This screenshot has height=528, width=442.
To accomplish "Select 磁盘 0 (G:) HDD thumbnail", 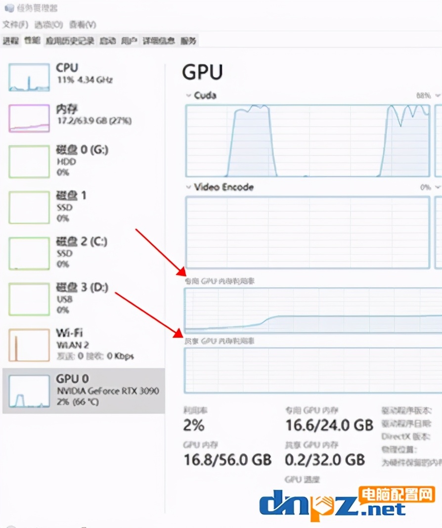I will pos(29,161).
